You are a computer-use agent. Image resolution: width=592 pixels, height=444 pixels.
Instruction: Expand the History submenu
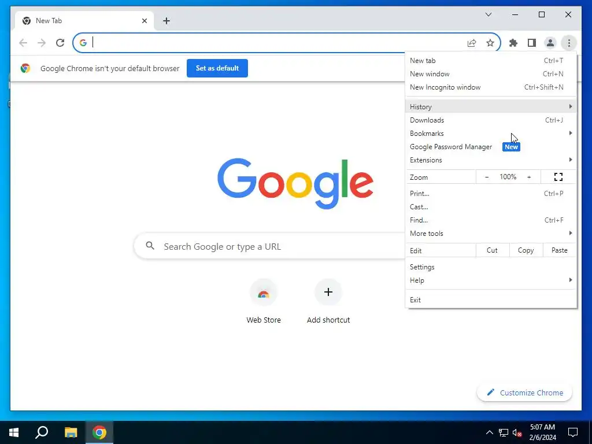coord(491,106)
